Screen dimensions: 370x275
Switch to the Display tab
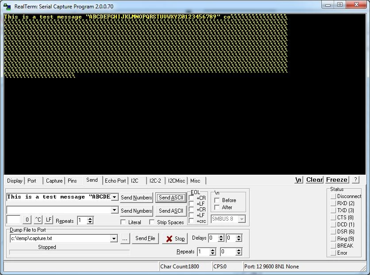(15, 181)
